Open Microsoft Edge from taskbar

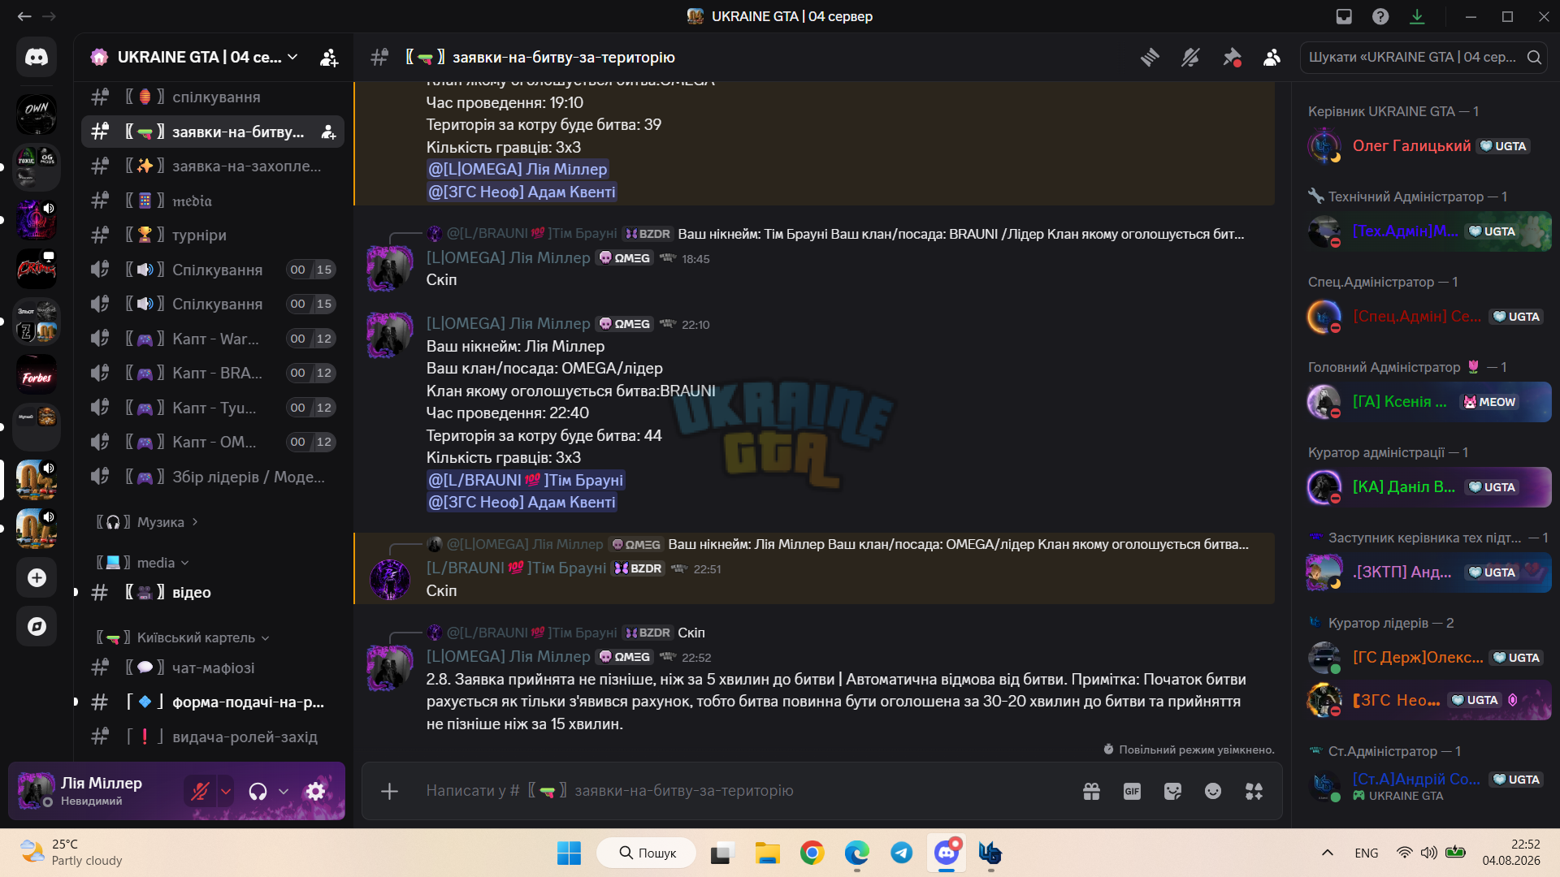point(856,853)
